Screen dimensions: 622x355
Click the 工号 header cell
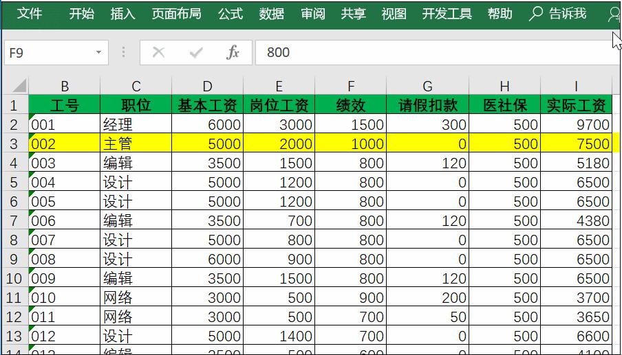[x=64, y=105]
